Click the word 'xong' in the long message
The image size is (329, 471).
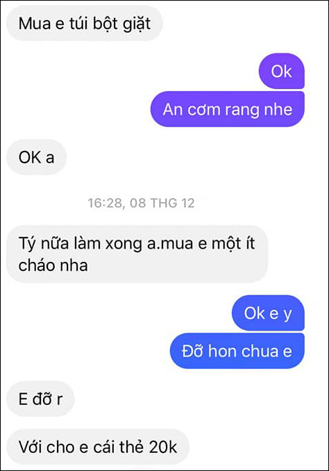[124, 244]
